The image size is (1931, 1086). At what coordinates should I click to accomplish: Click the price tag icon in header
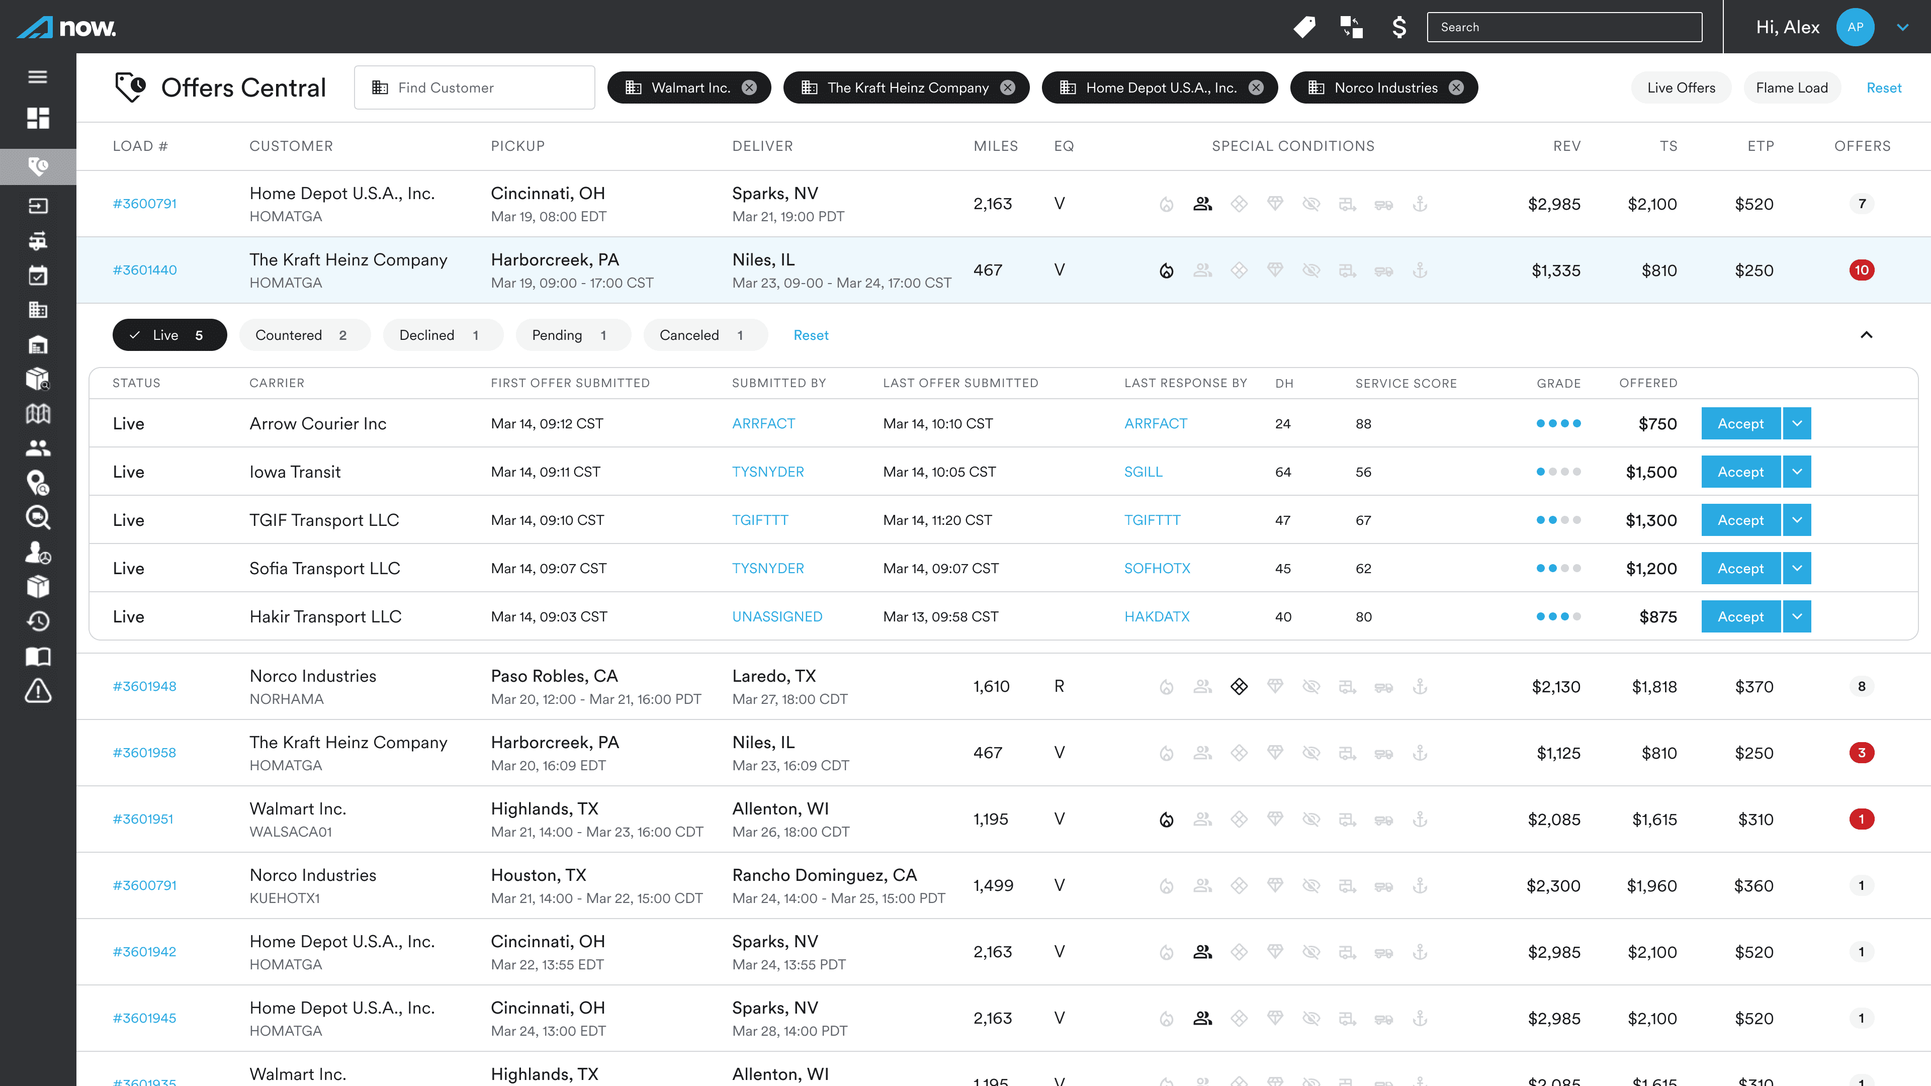click(x=1304, y=27)
